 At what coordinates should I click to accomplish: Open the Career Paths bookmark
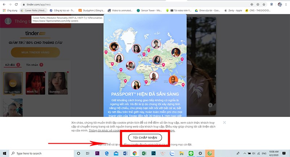pyautogui.click(x=33, y=10)
